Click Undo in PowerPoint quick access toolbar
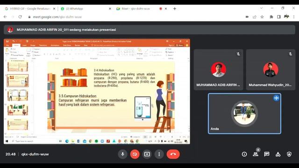This screenshot has height=168, width=299. tap(14, 42)
